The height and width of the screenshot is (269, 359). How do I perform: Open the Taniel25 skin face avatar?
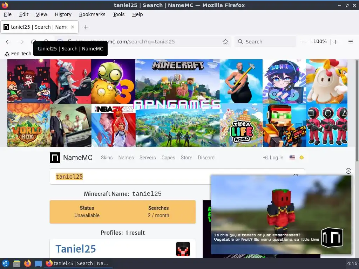point(183,249)
